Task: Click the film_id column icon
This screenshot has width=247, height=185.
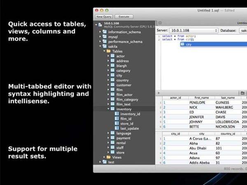Action: (117, 118)
